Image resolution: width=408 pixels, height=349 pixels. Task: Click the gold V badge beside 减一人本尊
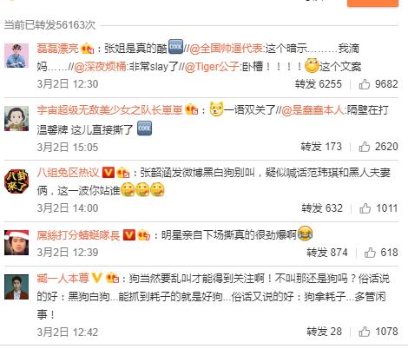coord(96,278)
